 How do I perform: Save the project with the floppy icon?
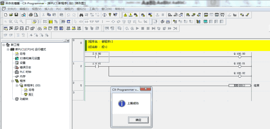point(16,15)
